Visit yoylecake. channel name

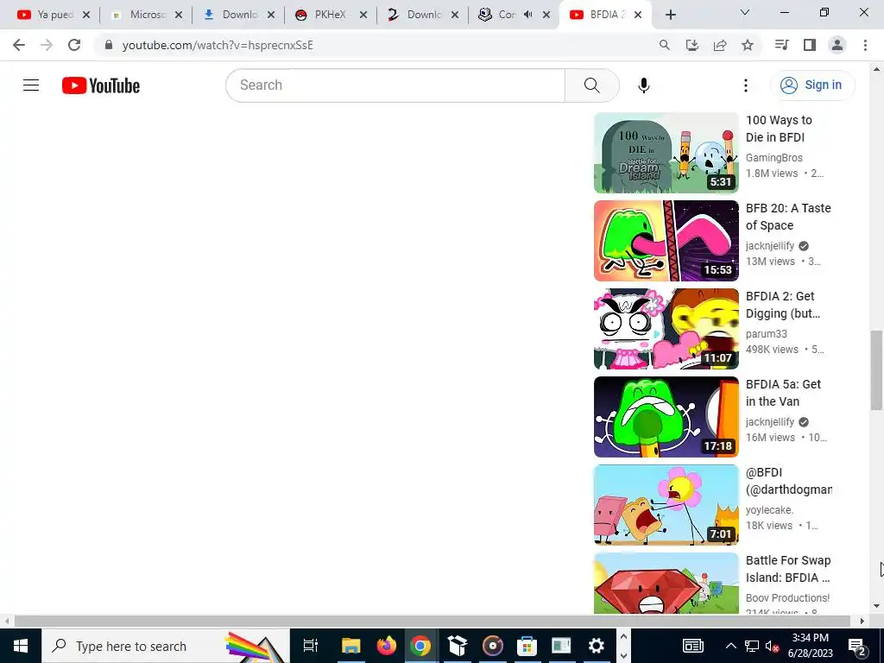click(x=769, y=509)
